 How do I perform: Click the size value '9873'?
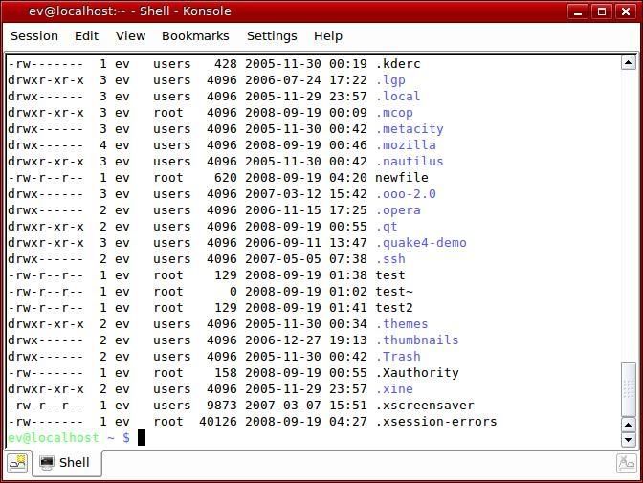(x=222, y=406)
